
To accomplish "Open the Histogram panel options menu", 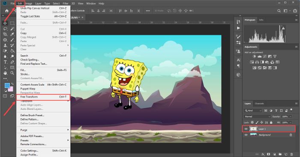I will [296, 20].
